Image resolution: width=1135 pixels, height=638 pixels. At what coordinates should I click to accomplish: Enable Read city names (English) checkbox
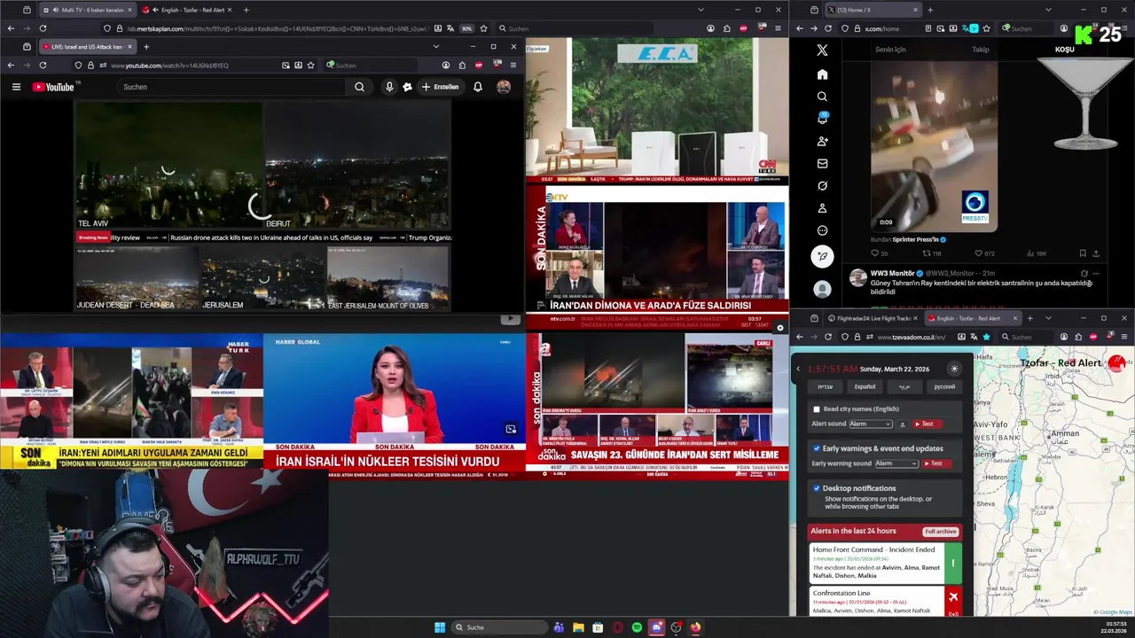point(817,409)
